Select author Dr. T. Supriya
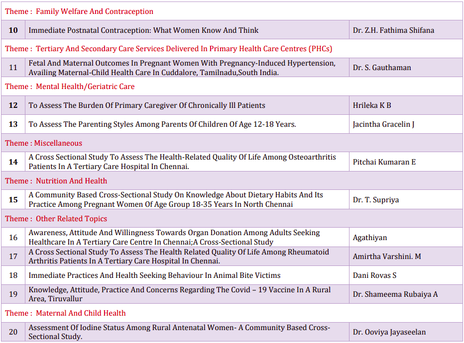 coord(376,200)
